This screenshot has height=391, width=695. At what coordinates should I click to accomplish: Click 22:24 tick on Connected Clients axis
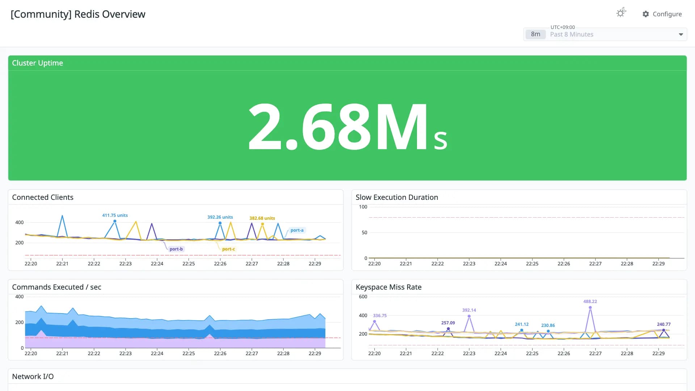[157, 264]
